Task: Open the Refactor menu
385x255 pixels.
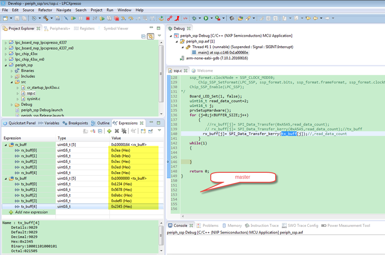Action: point(45,10)
